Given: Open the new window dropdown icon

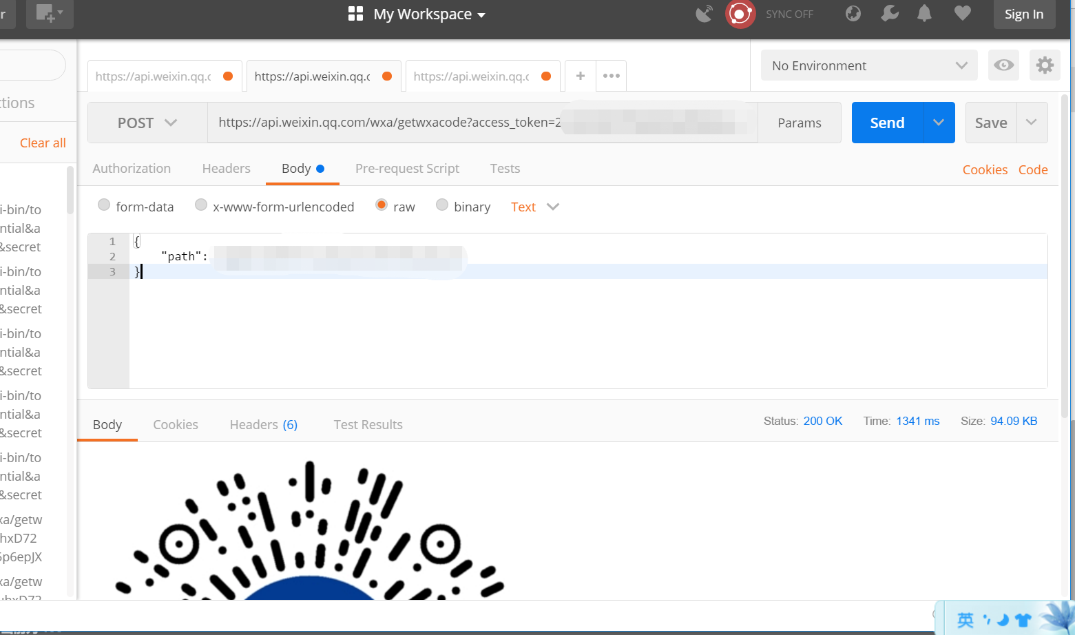Looking at the screenshot, I should pyautogui.click(x=50, y=13).
